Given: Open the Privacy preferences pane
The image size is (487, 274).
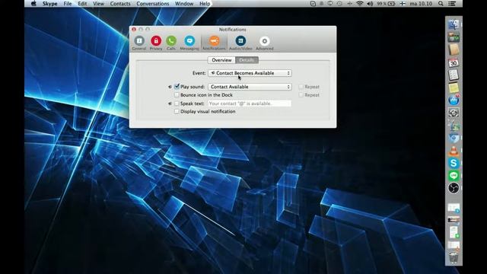Looking at the screenshot, I should [x=156, y=43].
